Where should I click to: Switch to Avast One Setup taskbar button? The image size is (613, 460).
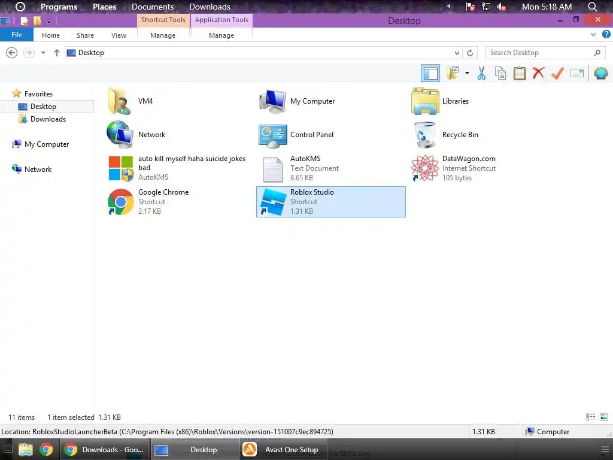tap(283, 449)
